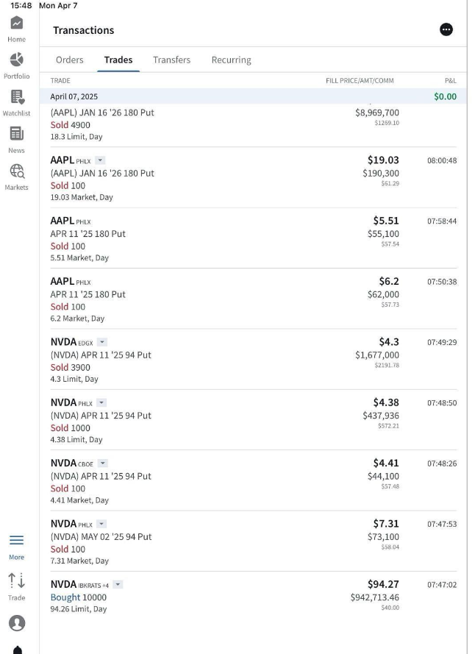Expand dropdown next to NVDA CBOE trade
475x654 pixels.
tap(101, 463)
